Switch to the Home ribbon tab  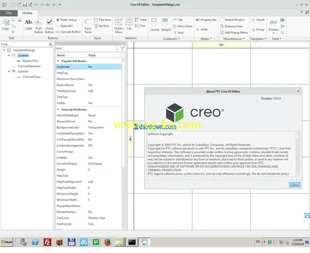click(27, 13)
